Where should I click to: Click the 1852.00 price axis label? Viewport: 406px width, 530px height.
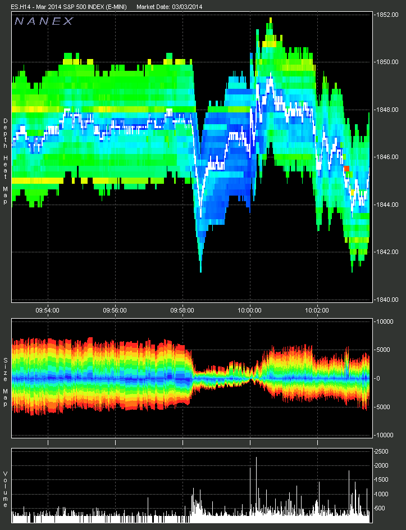point(387,15)
